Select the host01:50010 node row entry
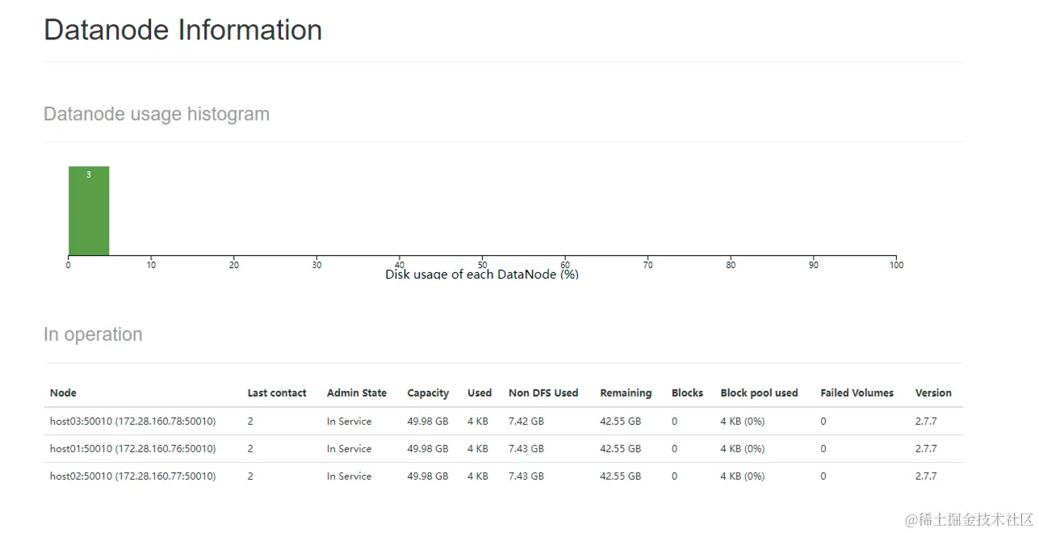Screen dimensions: 1039x533 (x=132, y=449)
